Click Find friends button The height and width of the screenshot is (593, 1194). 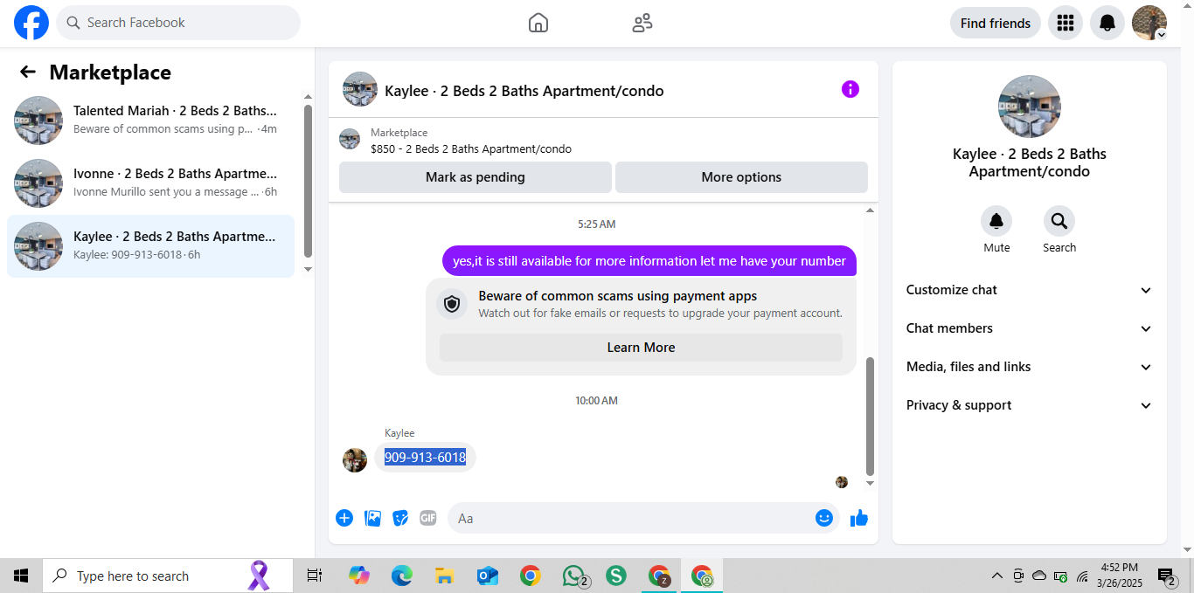click(x=996, y=23)
